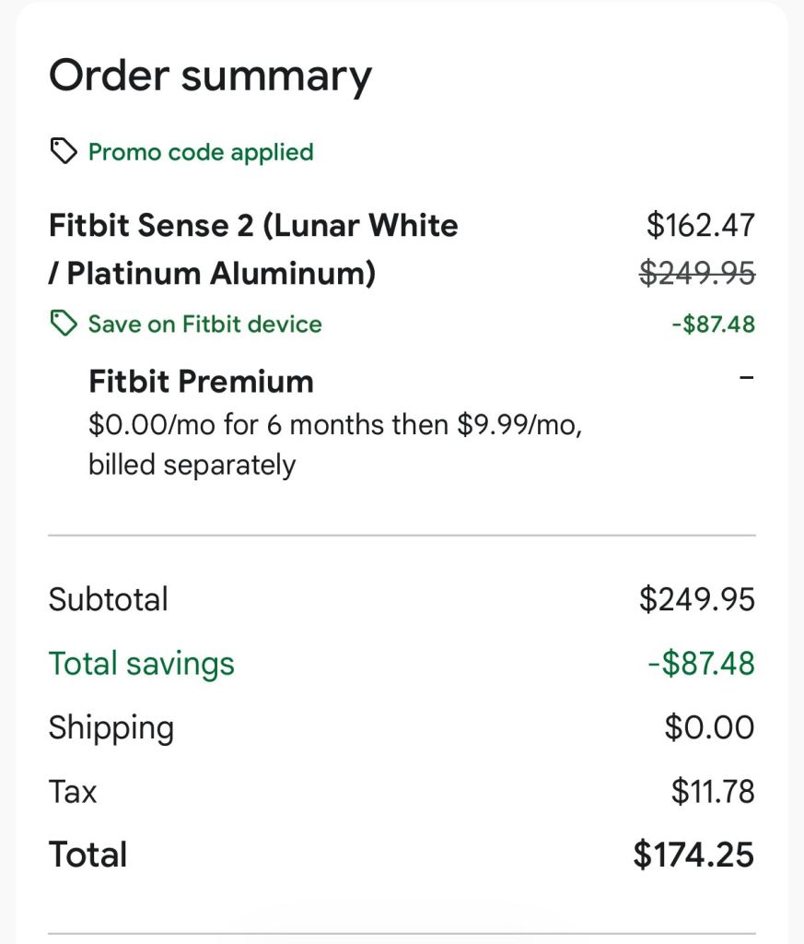Viewport: 804px width, 944px height.
Task: Tap the "Save on Fitbit device" text
Action: click(x=204, y=324)
